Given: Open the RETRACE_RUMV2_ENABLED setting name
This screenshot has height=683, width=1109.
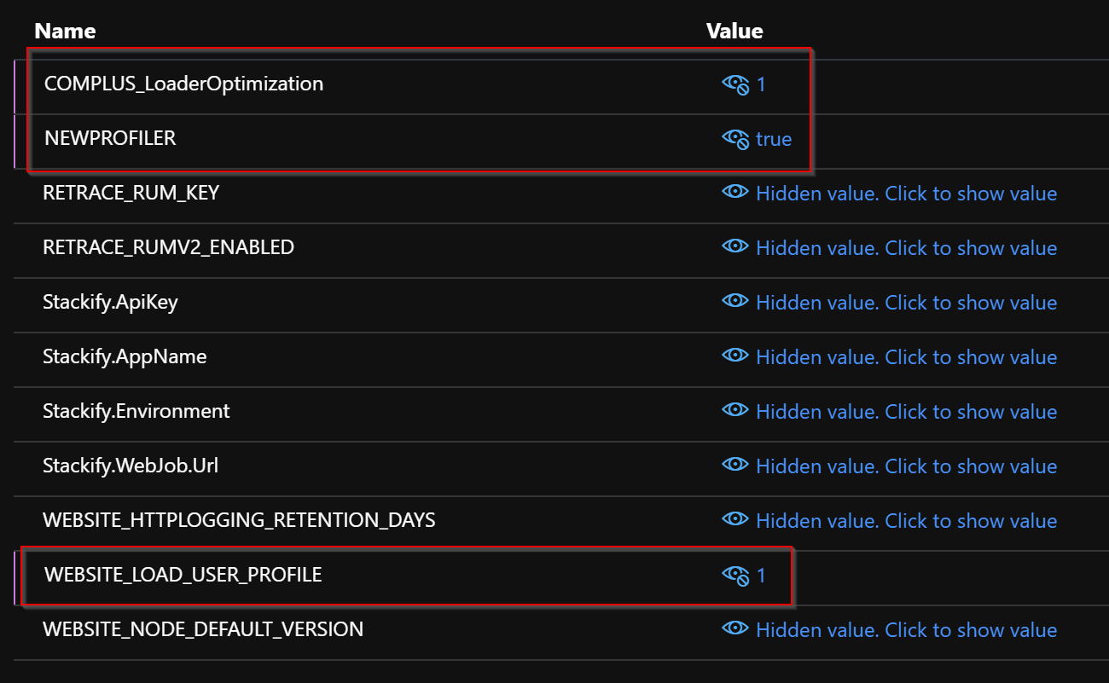Looking at the screenshot, I should click(168, 247).
